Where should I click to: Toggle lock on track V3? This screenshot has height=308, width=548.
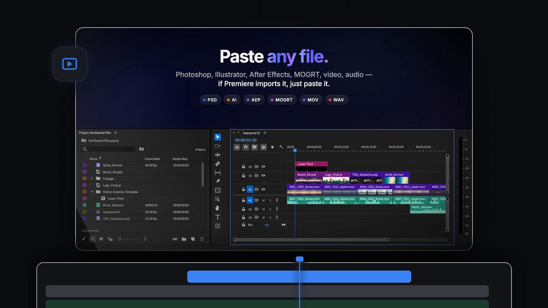point(243,167)
